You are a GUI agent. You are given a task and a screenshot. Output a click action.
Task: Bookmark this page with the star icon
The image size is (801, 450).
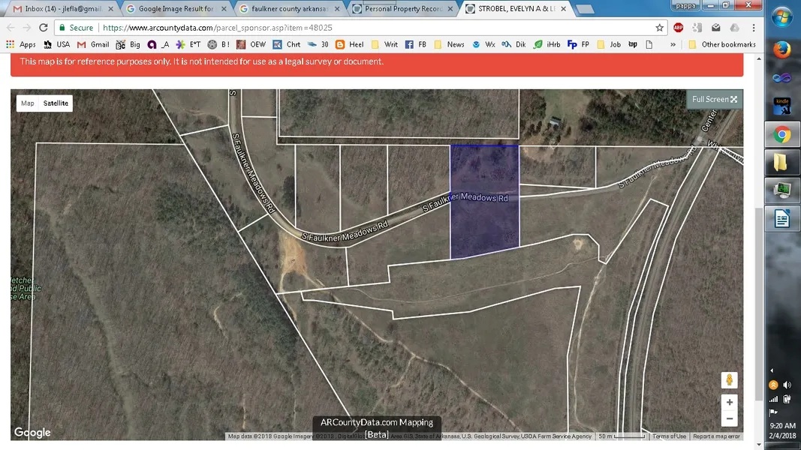click(x=659, y=28)
